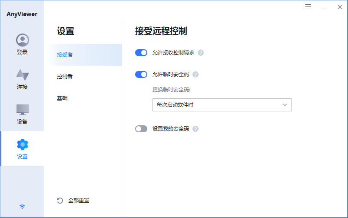
Task: Click help icon beside 允许临时安全码
Action: point(196,74)
